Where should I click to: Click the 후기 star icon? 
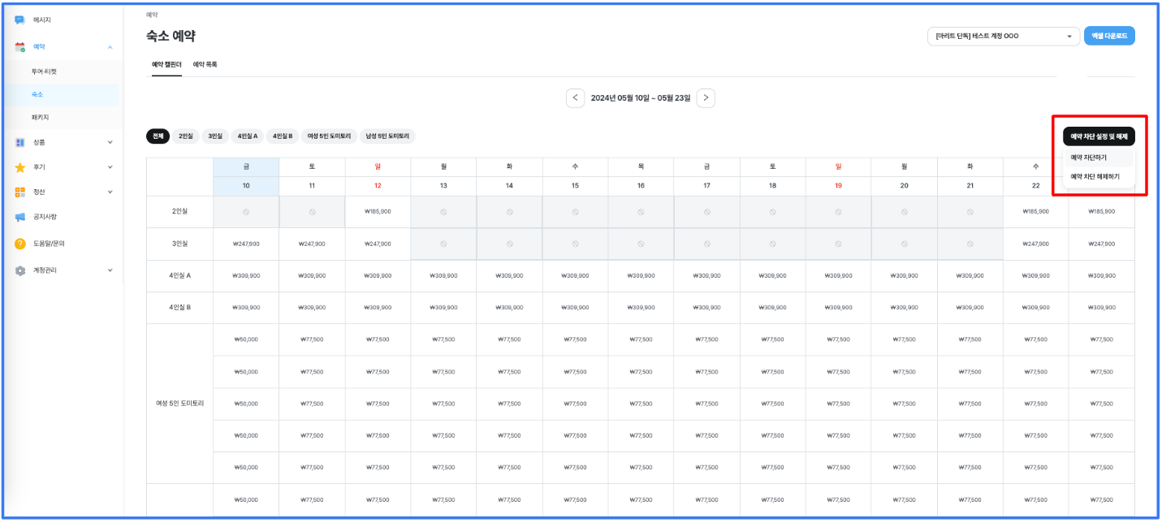(x=20, y=167)
